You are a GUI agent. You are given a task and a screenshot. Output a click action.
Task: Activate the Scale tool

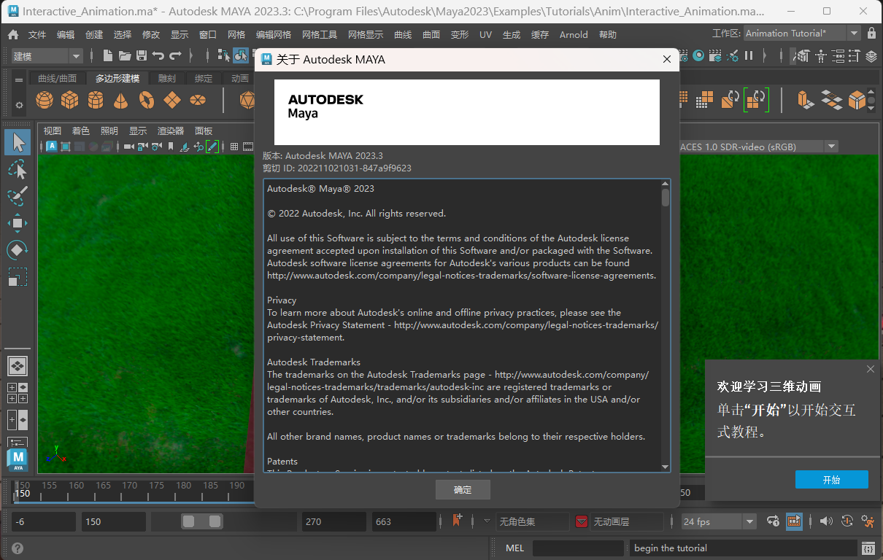tap(18, 277)
